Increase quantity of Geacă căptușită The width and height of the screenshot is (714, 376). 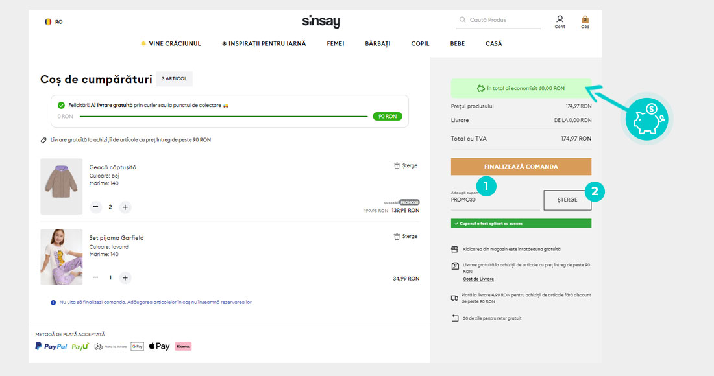[x=125, y=207]
